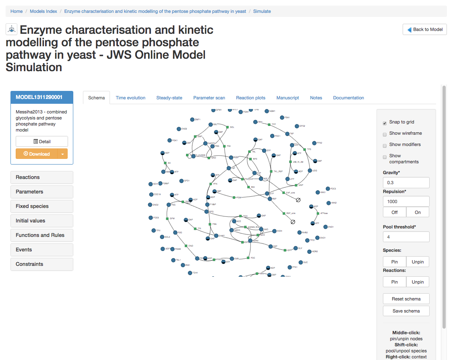Switch to the Steady-state tab
The width and height of the screenshot is (457, 360).
(169, 97)
